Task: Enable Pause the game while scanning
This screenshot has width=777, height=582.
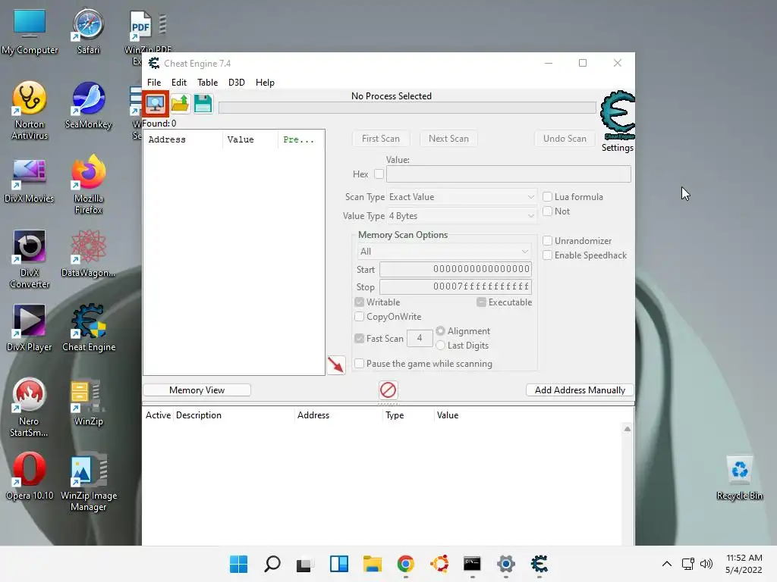Action: [x=359, y=363]
